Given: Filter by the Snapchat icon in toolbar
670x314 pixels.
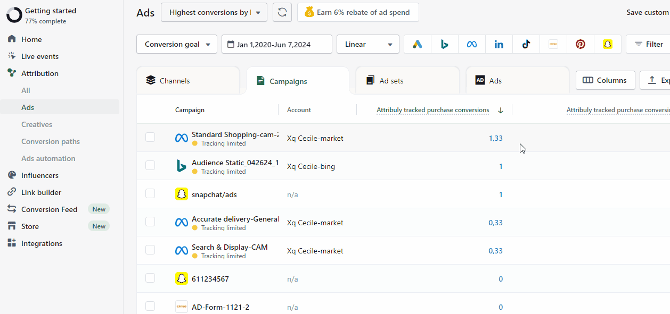Looking at the screenshot, I should click(x=608, y=45).
